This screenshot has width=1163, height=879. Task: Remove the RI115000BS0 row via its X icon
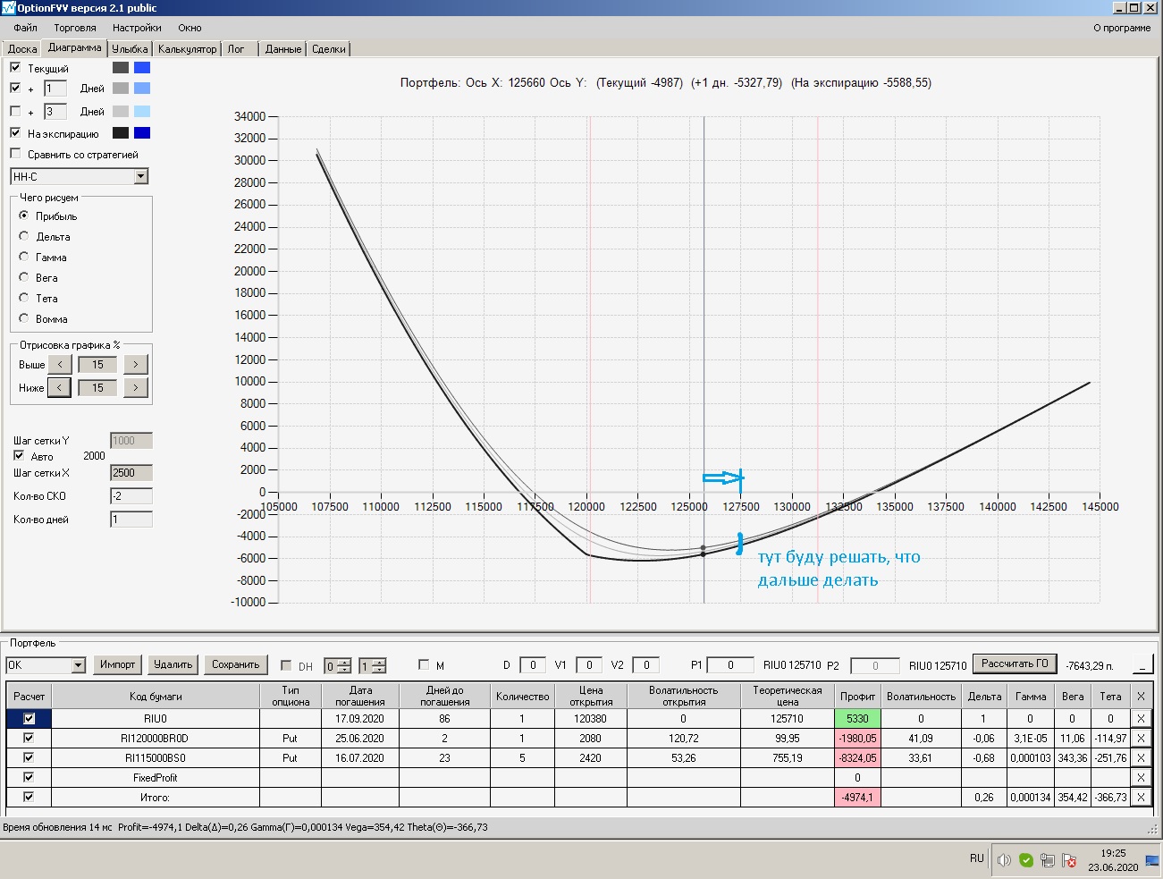pos(1141,757)
